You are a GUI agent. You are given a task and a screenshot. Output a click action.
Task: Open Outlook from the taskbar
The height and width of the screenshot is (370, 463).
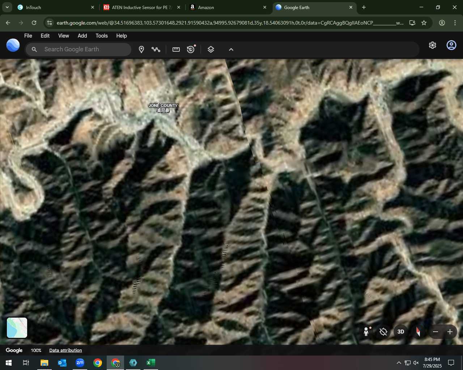point(62,363)
